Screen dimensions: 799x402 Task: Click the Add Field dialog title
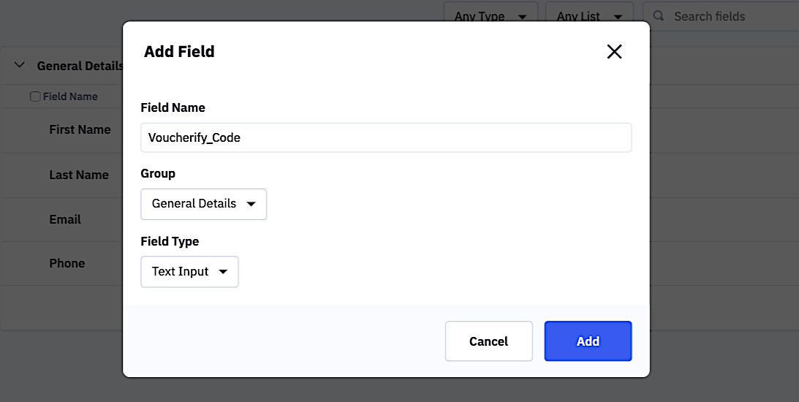[179, 51]
